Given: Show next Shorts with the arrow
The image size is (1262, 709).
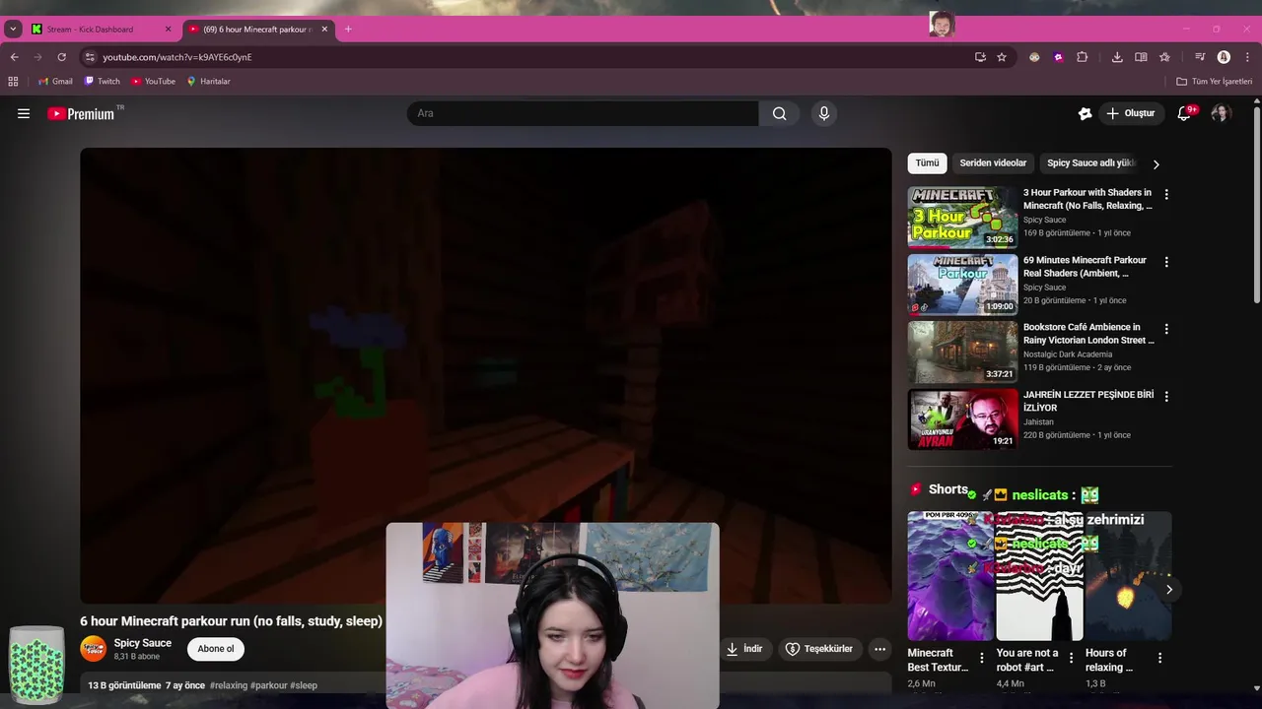Looking at the screenshot, I should 1168,590.
